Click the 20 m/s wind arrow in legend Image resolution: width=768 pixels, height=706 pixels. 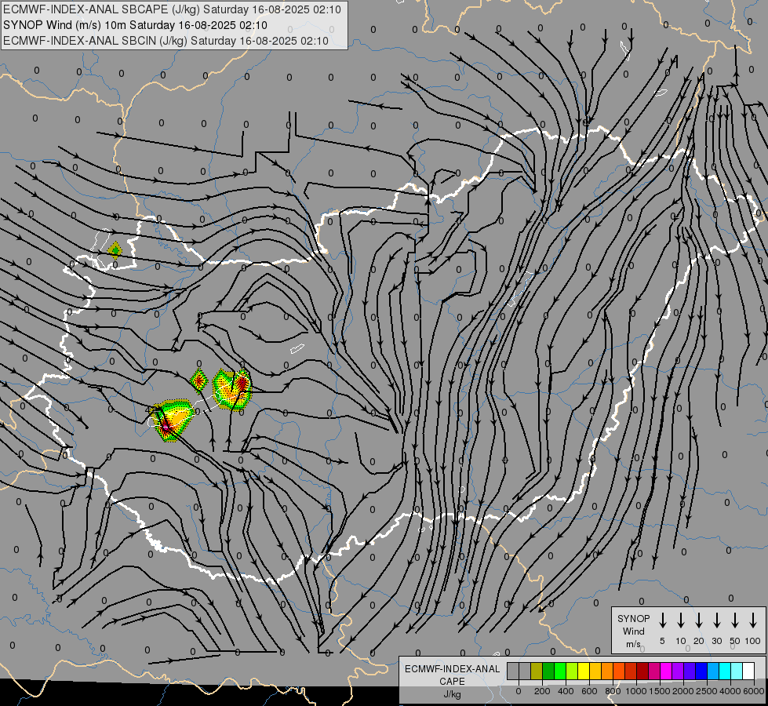[698, 620]
